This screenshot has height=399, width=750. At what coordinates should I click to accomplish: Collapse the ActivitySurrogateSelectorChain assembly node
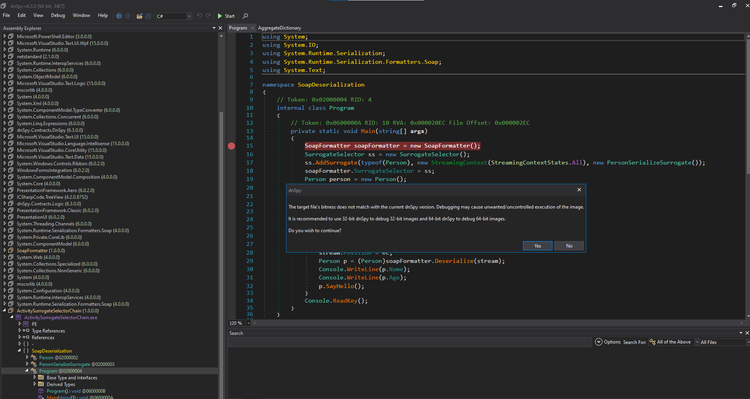pos(5,310)
